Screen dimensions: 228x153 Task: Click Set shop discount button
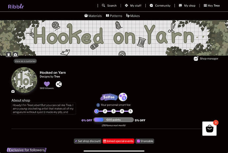(x=88, y=141)
